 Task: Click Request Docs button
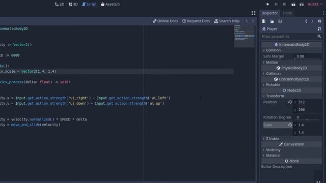pyautogui.click(x=196, y=21)
